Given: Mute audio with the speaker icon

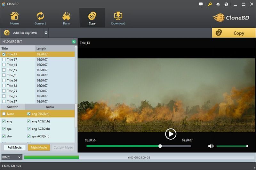Looking at the screenshot, I should tap(211, 146).
